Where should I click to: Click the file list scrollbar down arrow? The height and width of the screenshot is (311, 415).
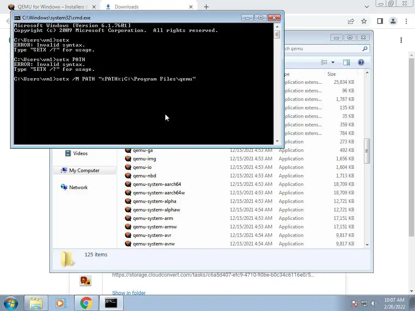tap(367, 245)
